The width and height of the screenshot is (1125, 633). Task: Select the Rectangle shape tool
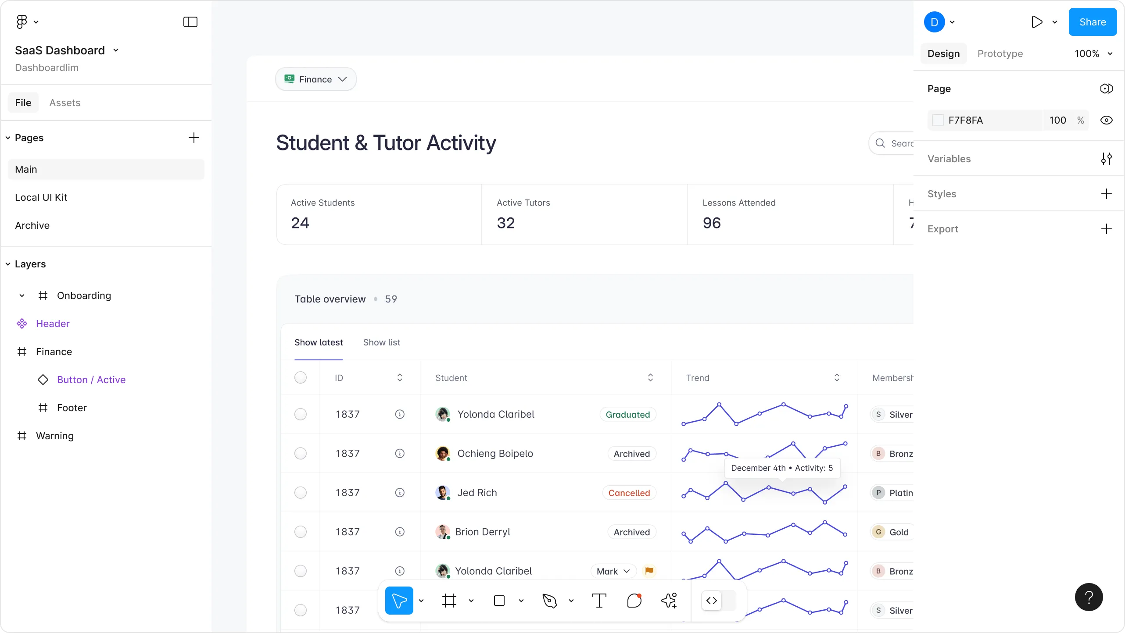(499, 601)
